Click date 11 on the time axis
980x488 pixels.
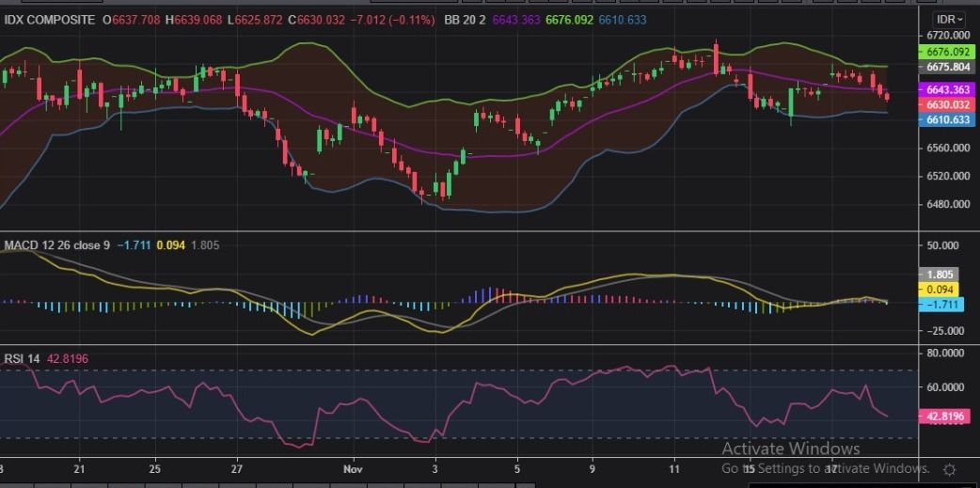(x=673, y=468)
